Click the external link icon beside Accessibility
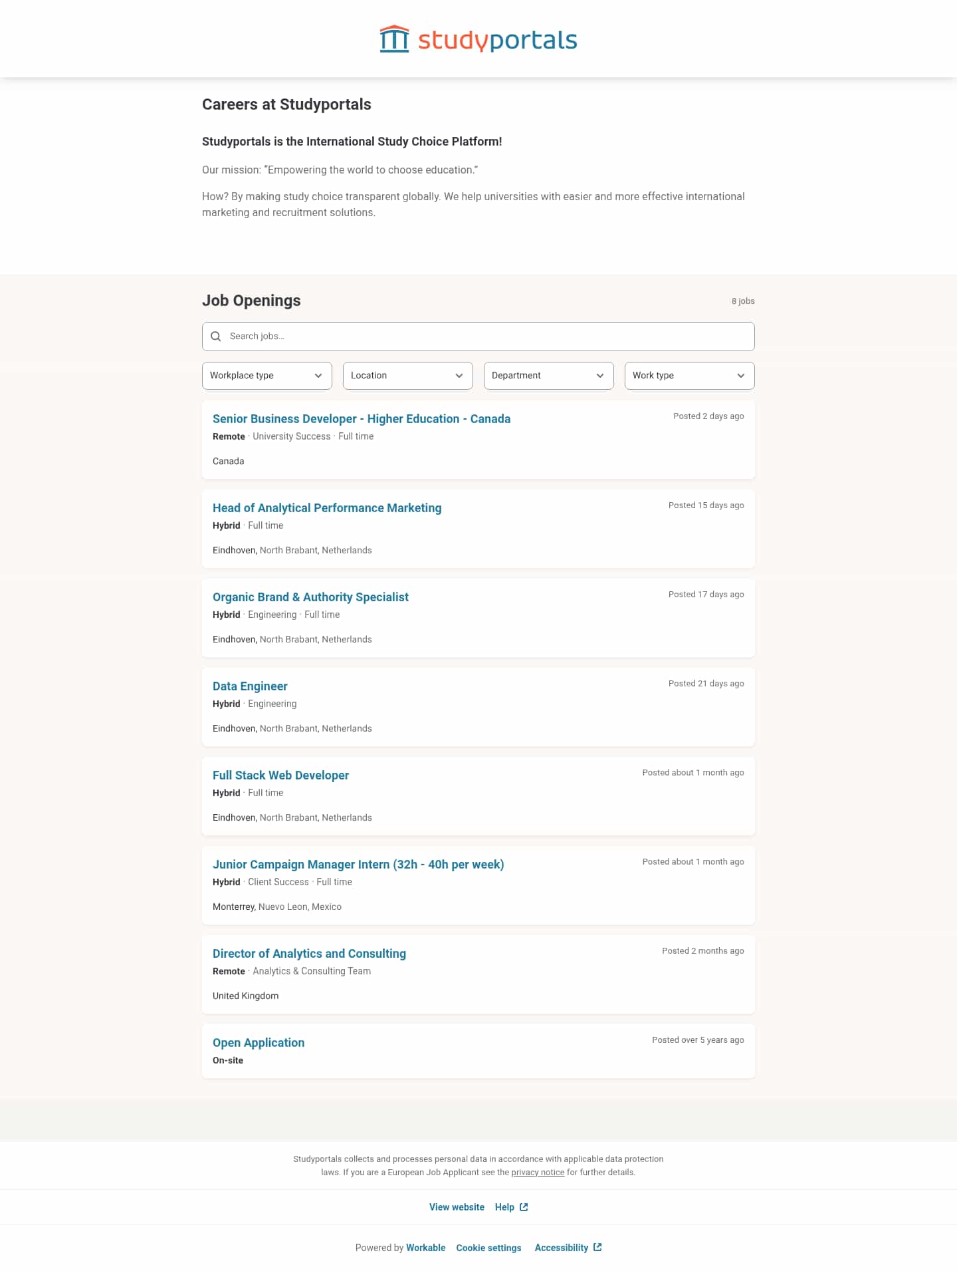The image size is (957, 1271). click(x=597, y=1247)
